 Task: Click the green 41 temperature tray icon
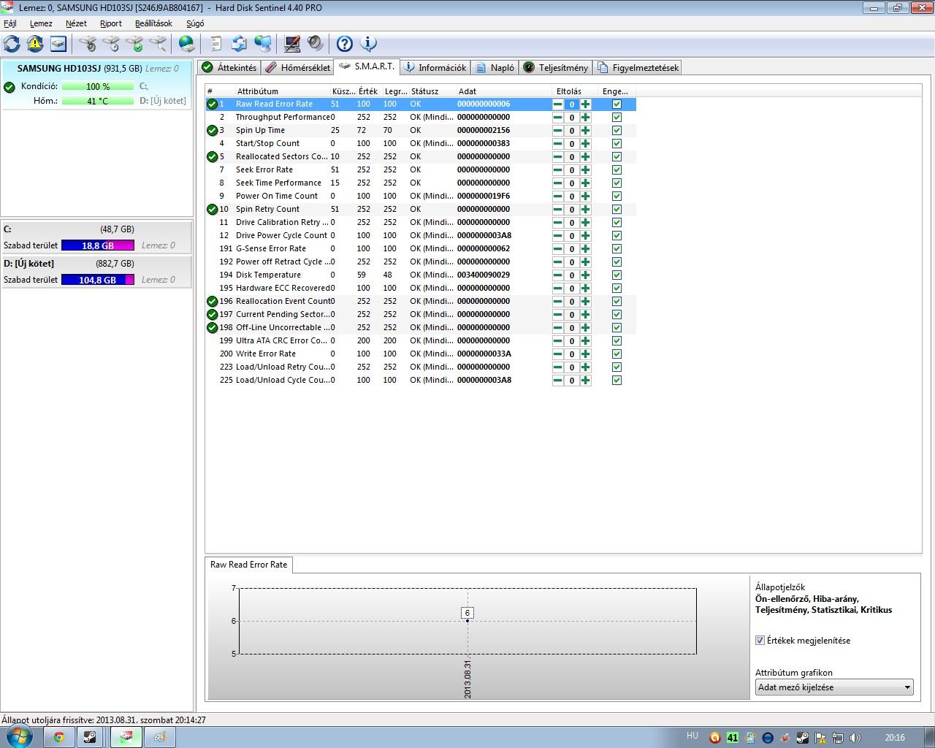click(733, 738)
